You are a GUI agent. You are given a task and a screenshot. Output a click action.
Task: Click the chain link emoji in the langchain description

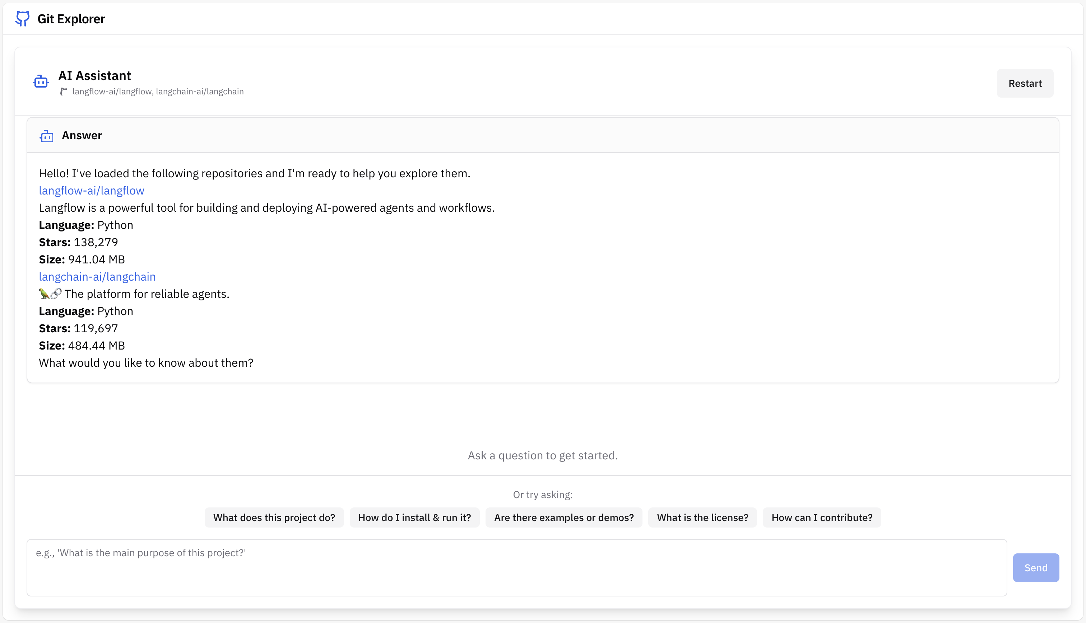point(56,294)
